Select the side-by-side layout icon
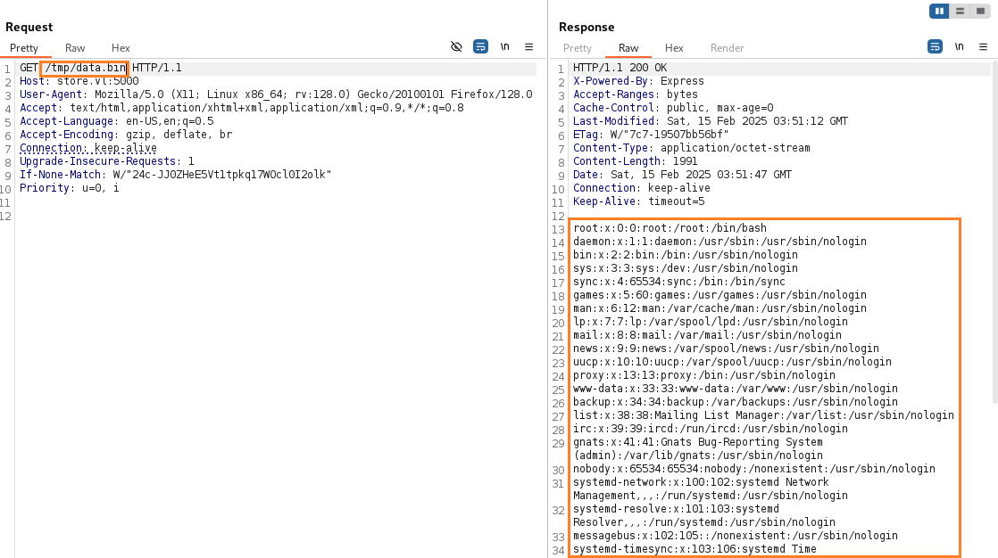 tap(939, 12)
